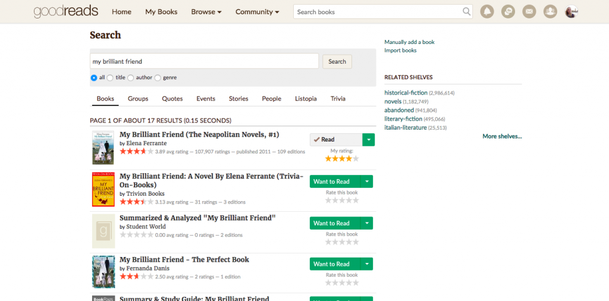Click Want to Read for Trivia-On-Books
Screen dimensions: 609x301
(x=332, y=181)
